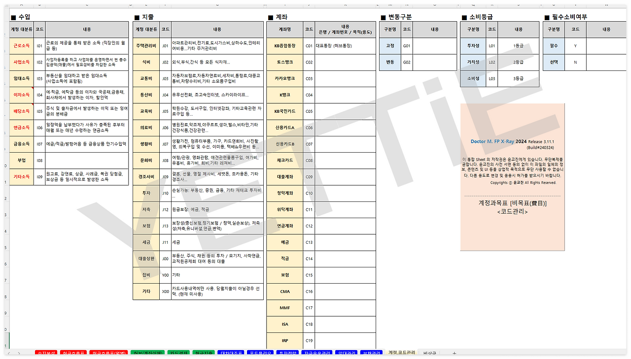Select the 필수 cell in 필수소비여부 table
This screenshot has width=631, height=359.
[553, 45]
